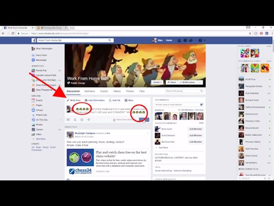Click the camera photo icon below composer
The width and height of the screenshot is (274, 206).
(x=68, y=120)
